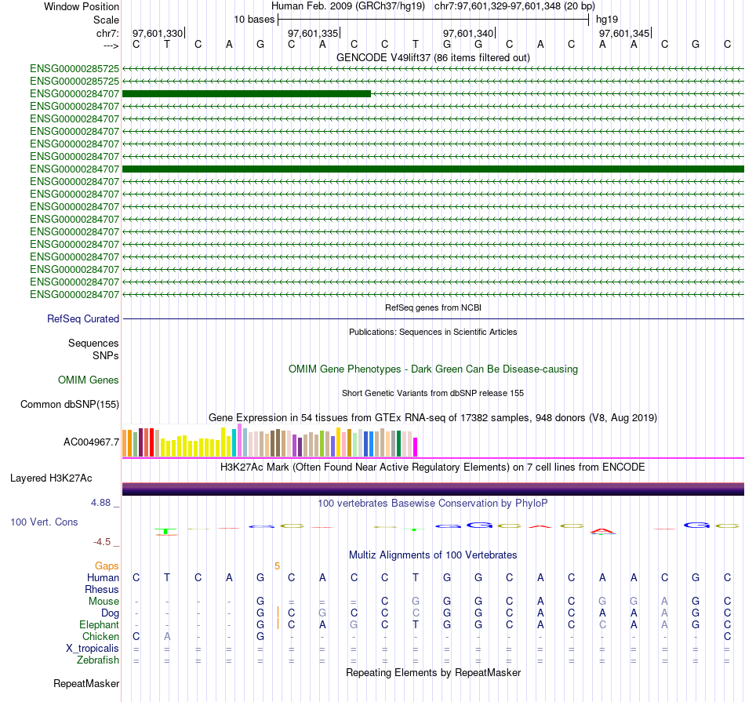Viewport: 745px width, 702px height.
Task: Select the Rhesus alignment row label
Action: click(x=102, y=589)
